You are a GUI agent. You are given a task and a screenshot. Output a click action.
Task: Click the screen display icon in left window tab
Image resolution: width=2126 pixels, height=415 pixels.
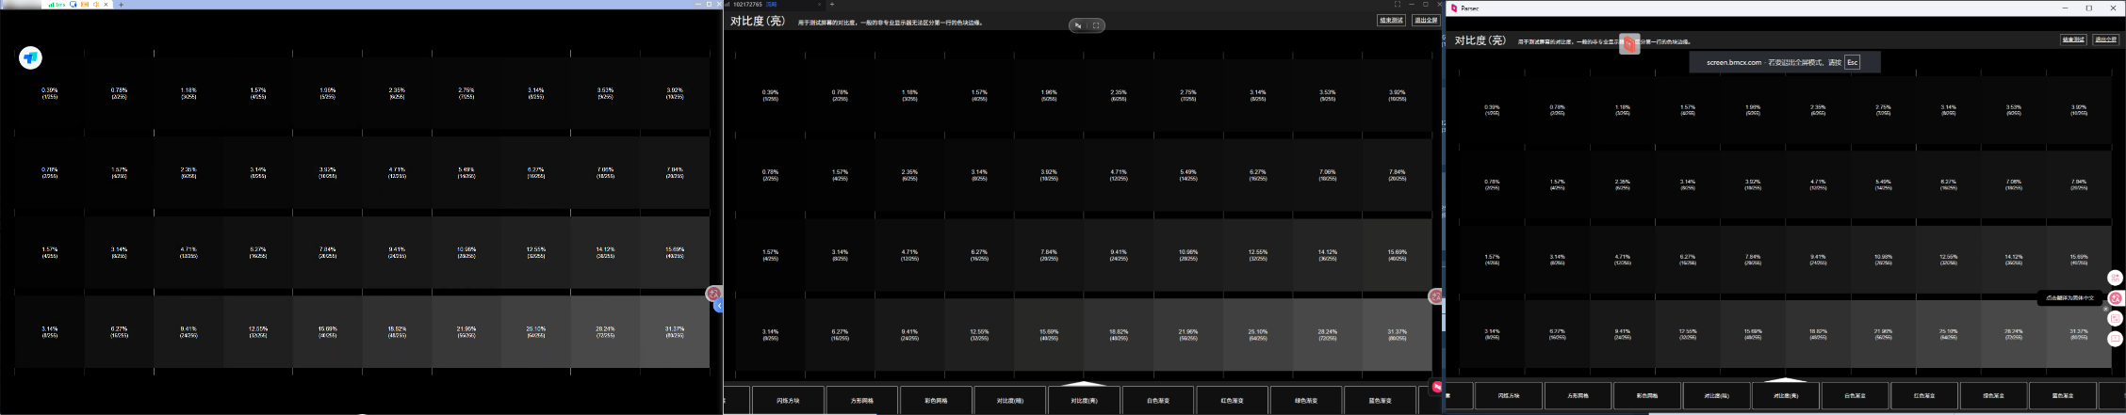pos(74,5)
